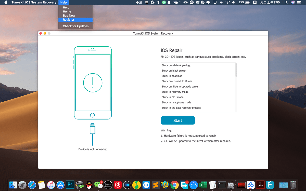Open Wi-Fi status in the menu bar

pos(227,3)
